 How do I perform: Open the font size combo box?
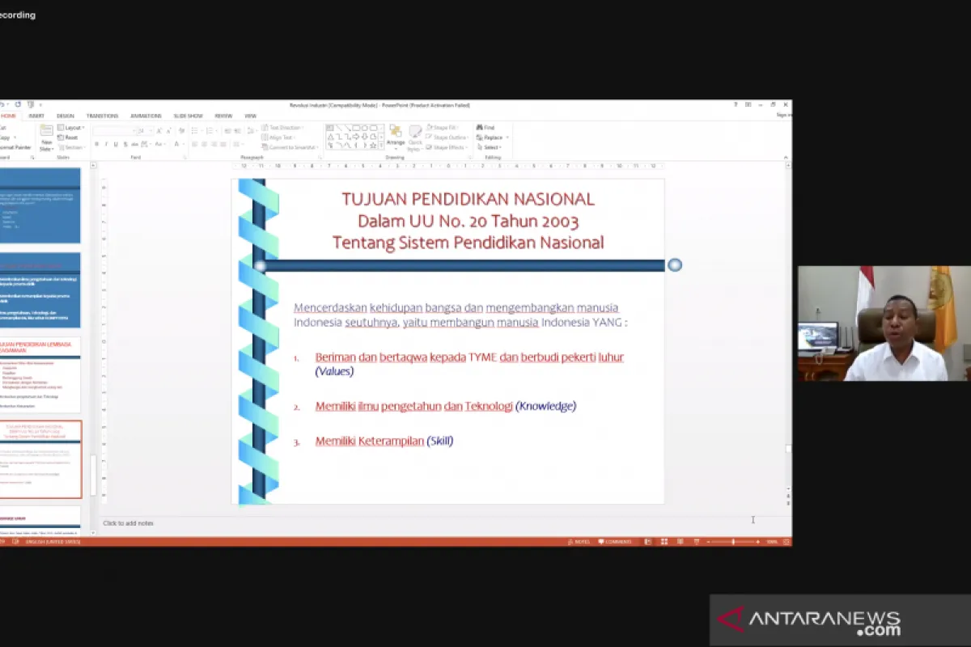point(144,130)
